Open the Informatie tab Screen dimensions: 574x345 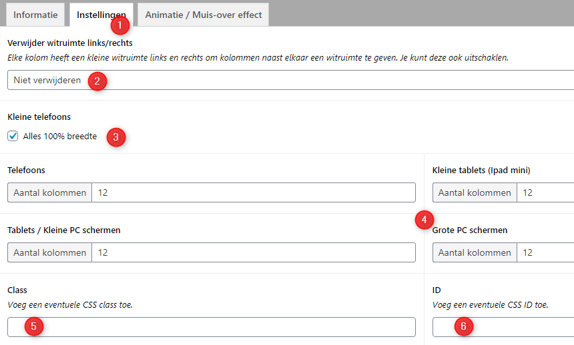tap(35, 15)
